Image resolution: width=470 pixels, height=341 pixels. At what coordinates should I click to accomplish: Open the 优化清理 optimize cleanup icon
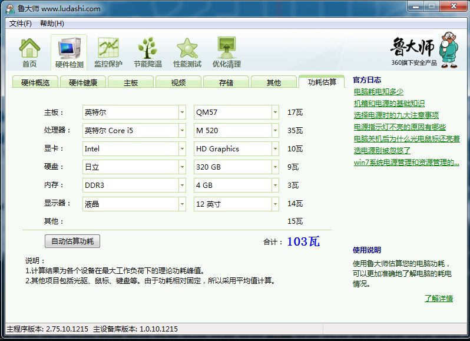(227, 52)
